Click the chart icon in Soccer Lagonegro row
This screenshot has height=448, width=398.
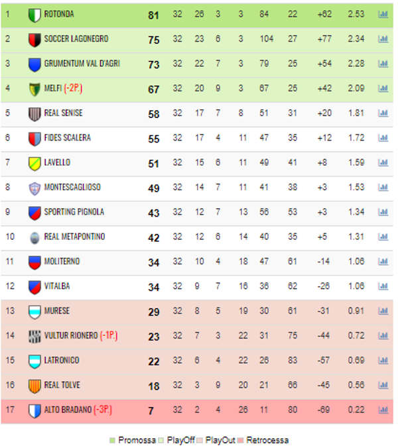tap(383, 39)
